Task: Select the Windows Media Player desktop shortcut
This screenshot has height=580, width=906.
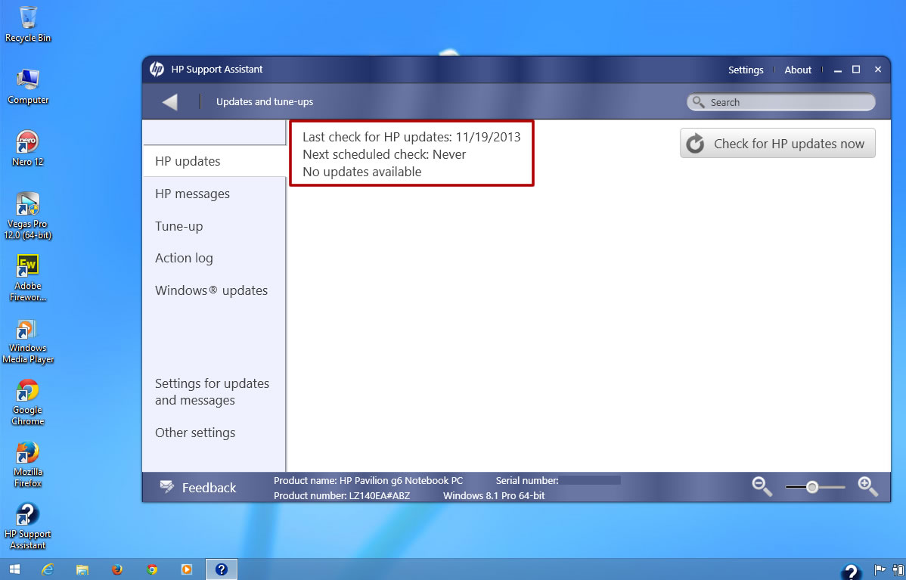Action: pyautogui.click(x=28, y=341)
